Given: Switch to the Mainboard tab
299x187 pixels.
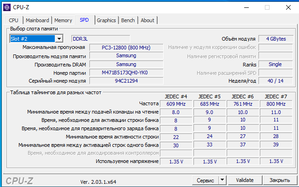Looking at the screenshot, I should (x=37, y=20).
